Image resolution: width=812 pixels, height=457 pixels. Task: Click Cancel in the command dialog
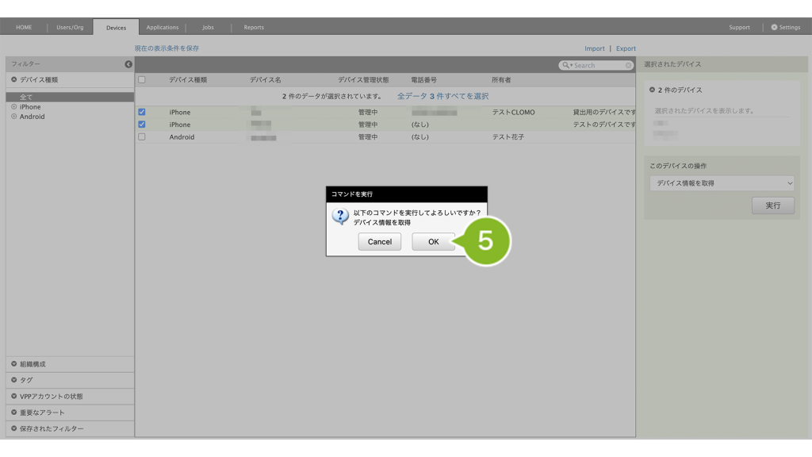click(x=379, y=242)
